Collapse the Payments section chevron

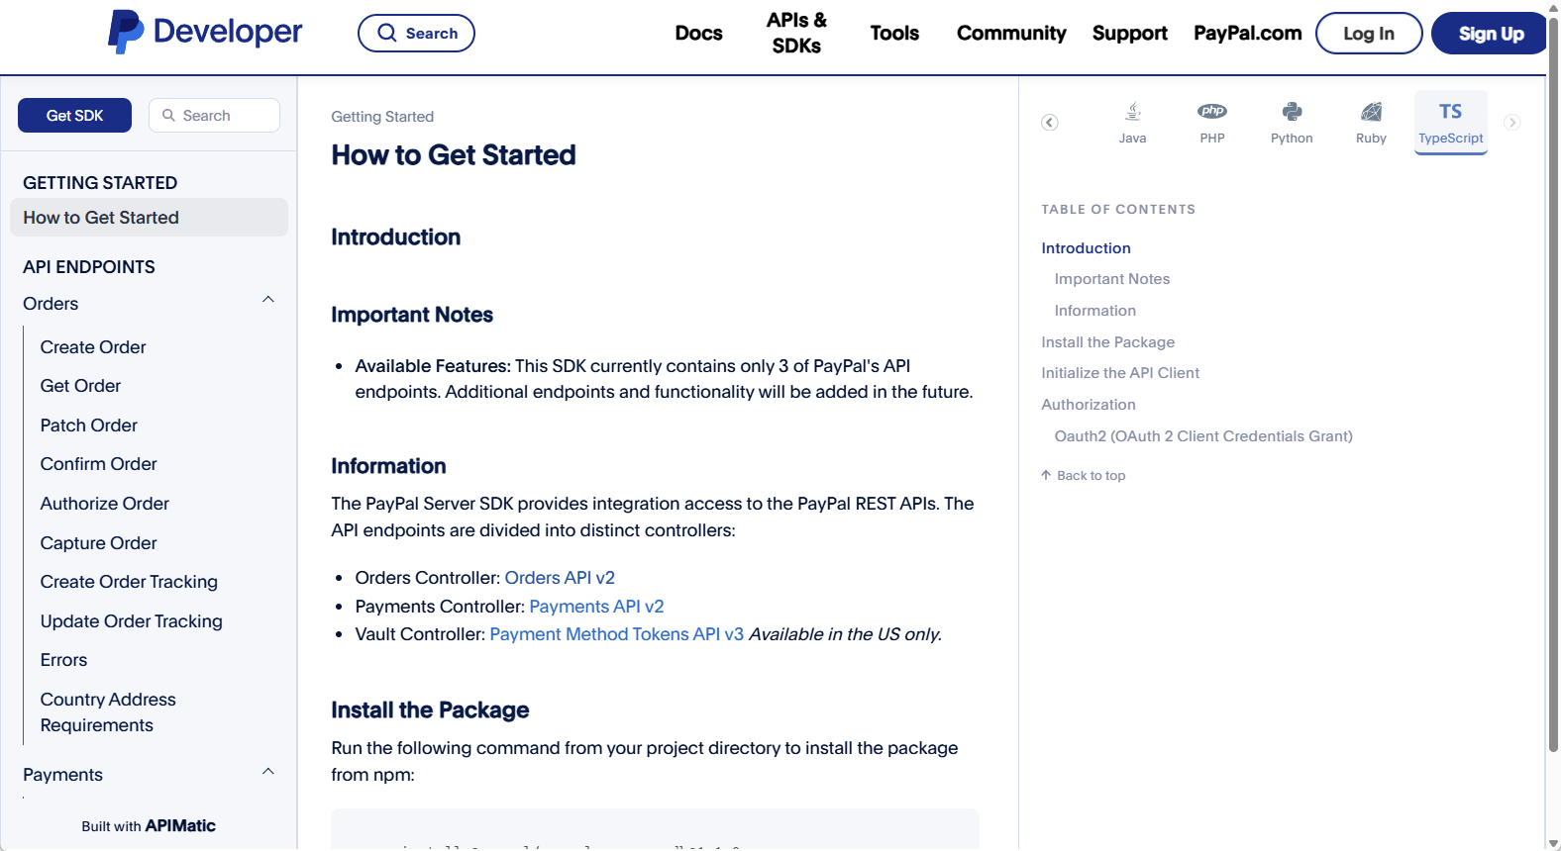pos(267,772)
